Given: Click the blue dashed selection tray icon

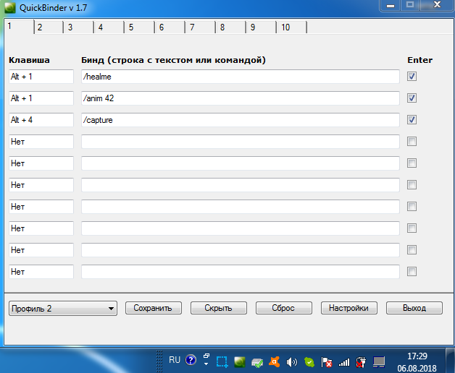Looking at the screenshot, I should [222, 361].
